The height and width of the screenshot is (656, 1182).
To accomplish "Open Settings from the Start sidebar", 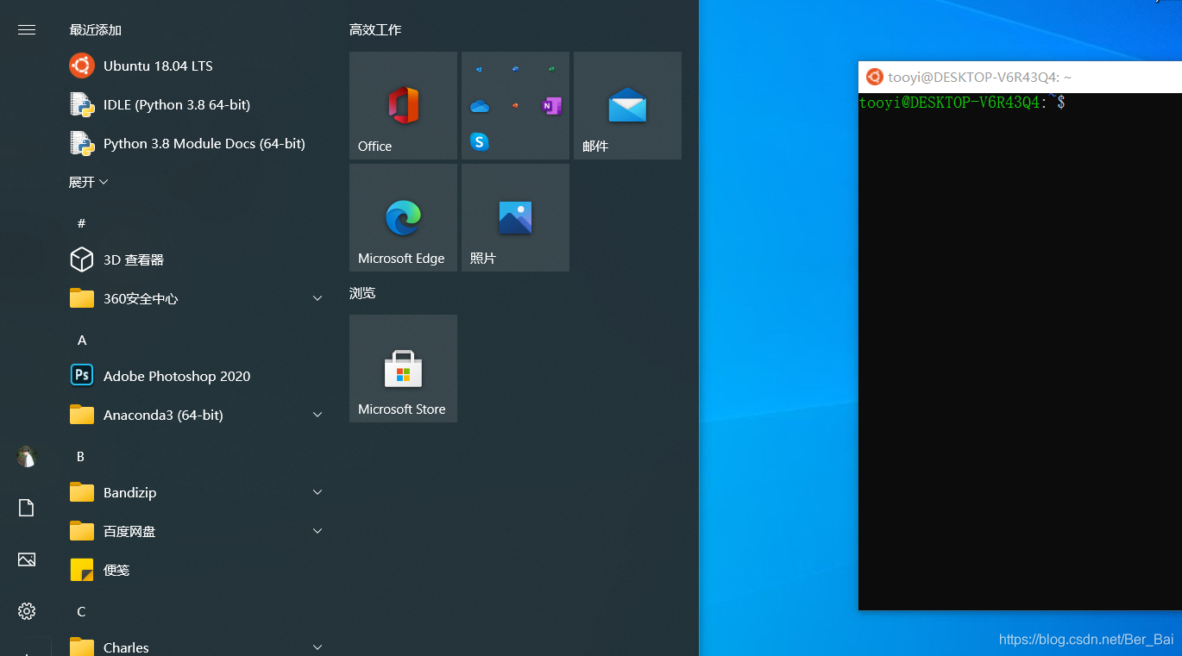I will coord(26,611).
